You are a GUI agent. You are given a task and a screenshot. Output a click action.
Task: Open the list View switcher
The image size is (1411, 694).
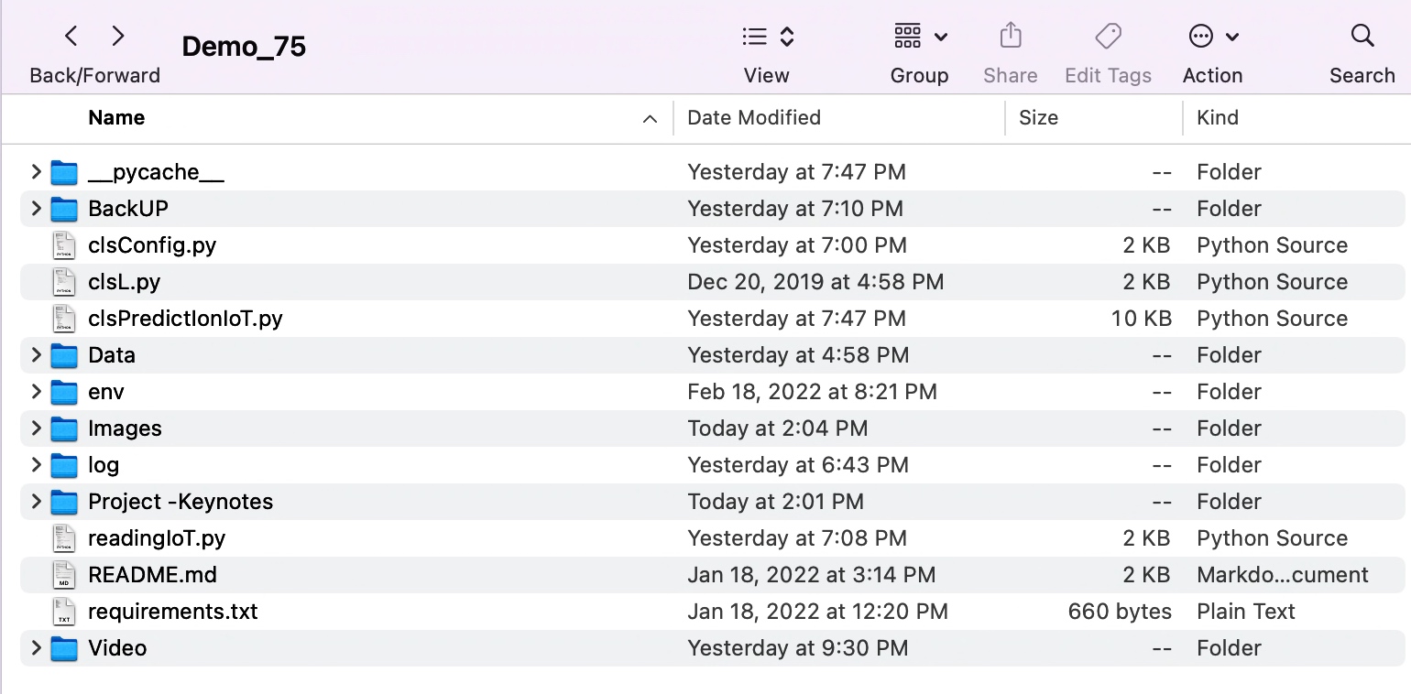point(767,37)
